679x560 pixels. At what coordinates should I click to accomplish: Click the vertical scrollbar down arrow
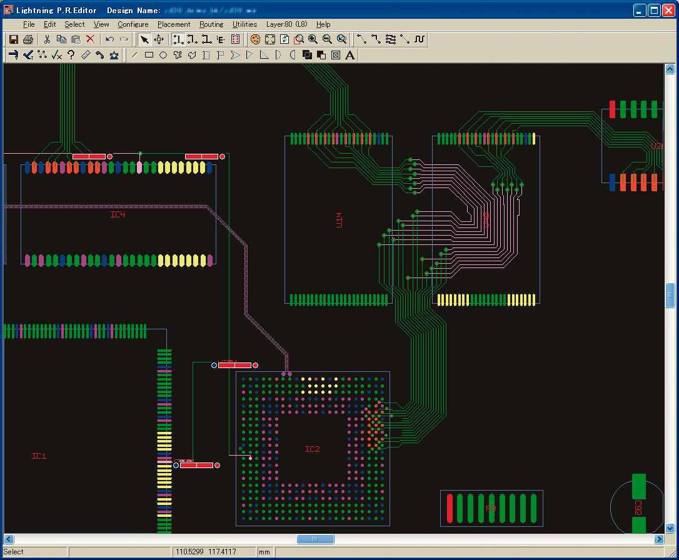point(670,527)
